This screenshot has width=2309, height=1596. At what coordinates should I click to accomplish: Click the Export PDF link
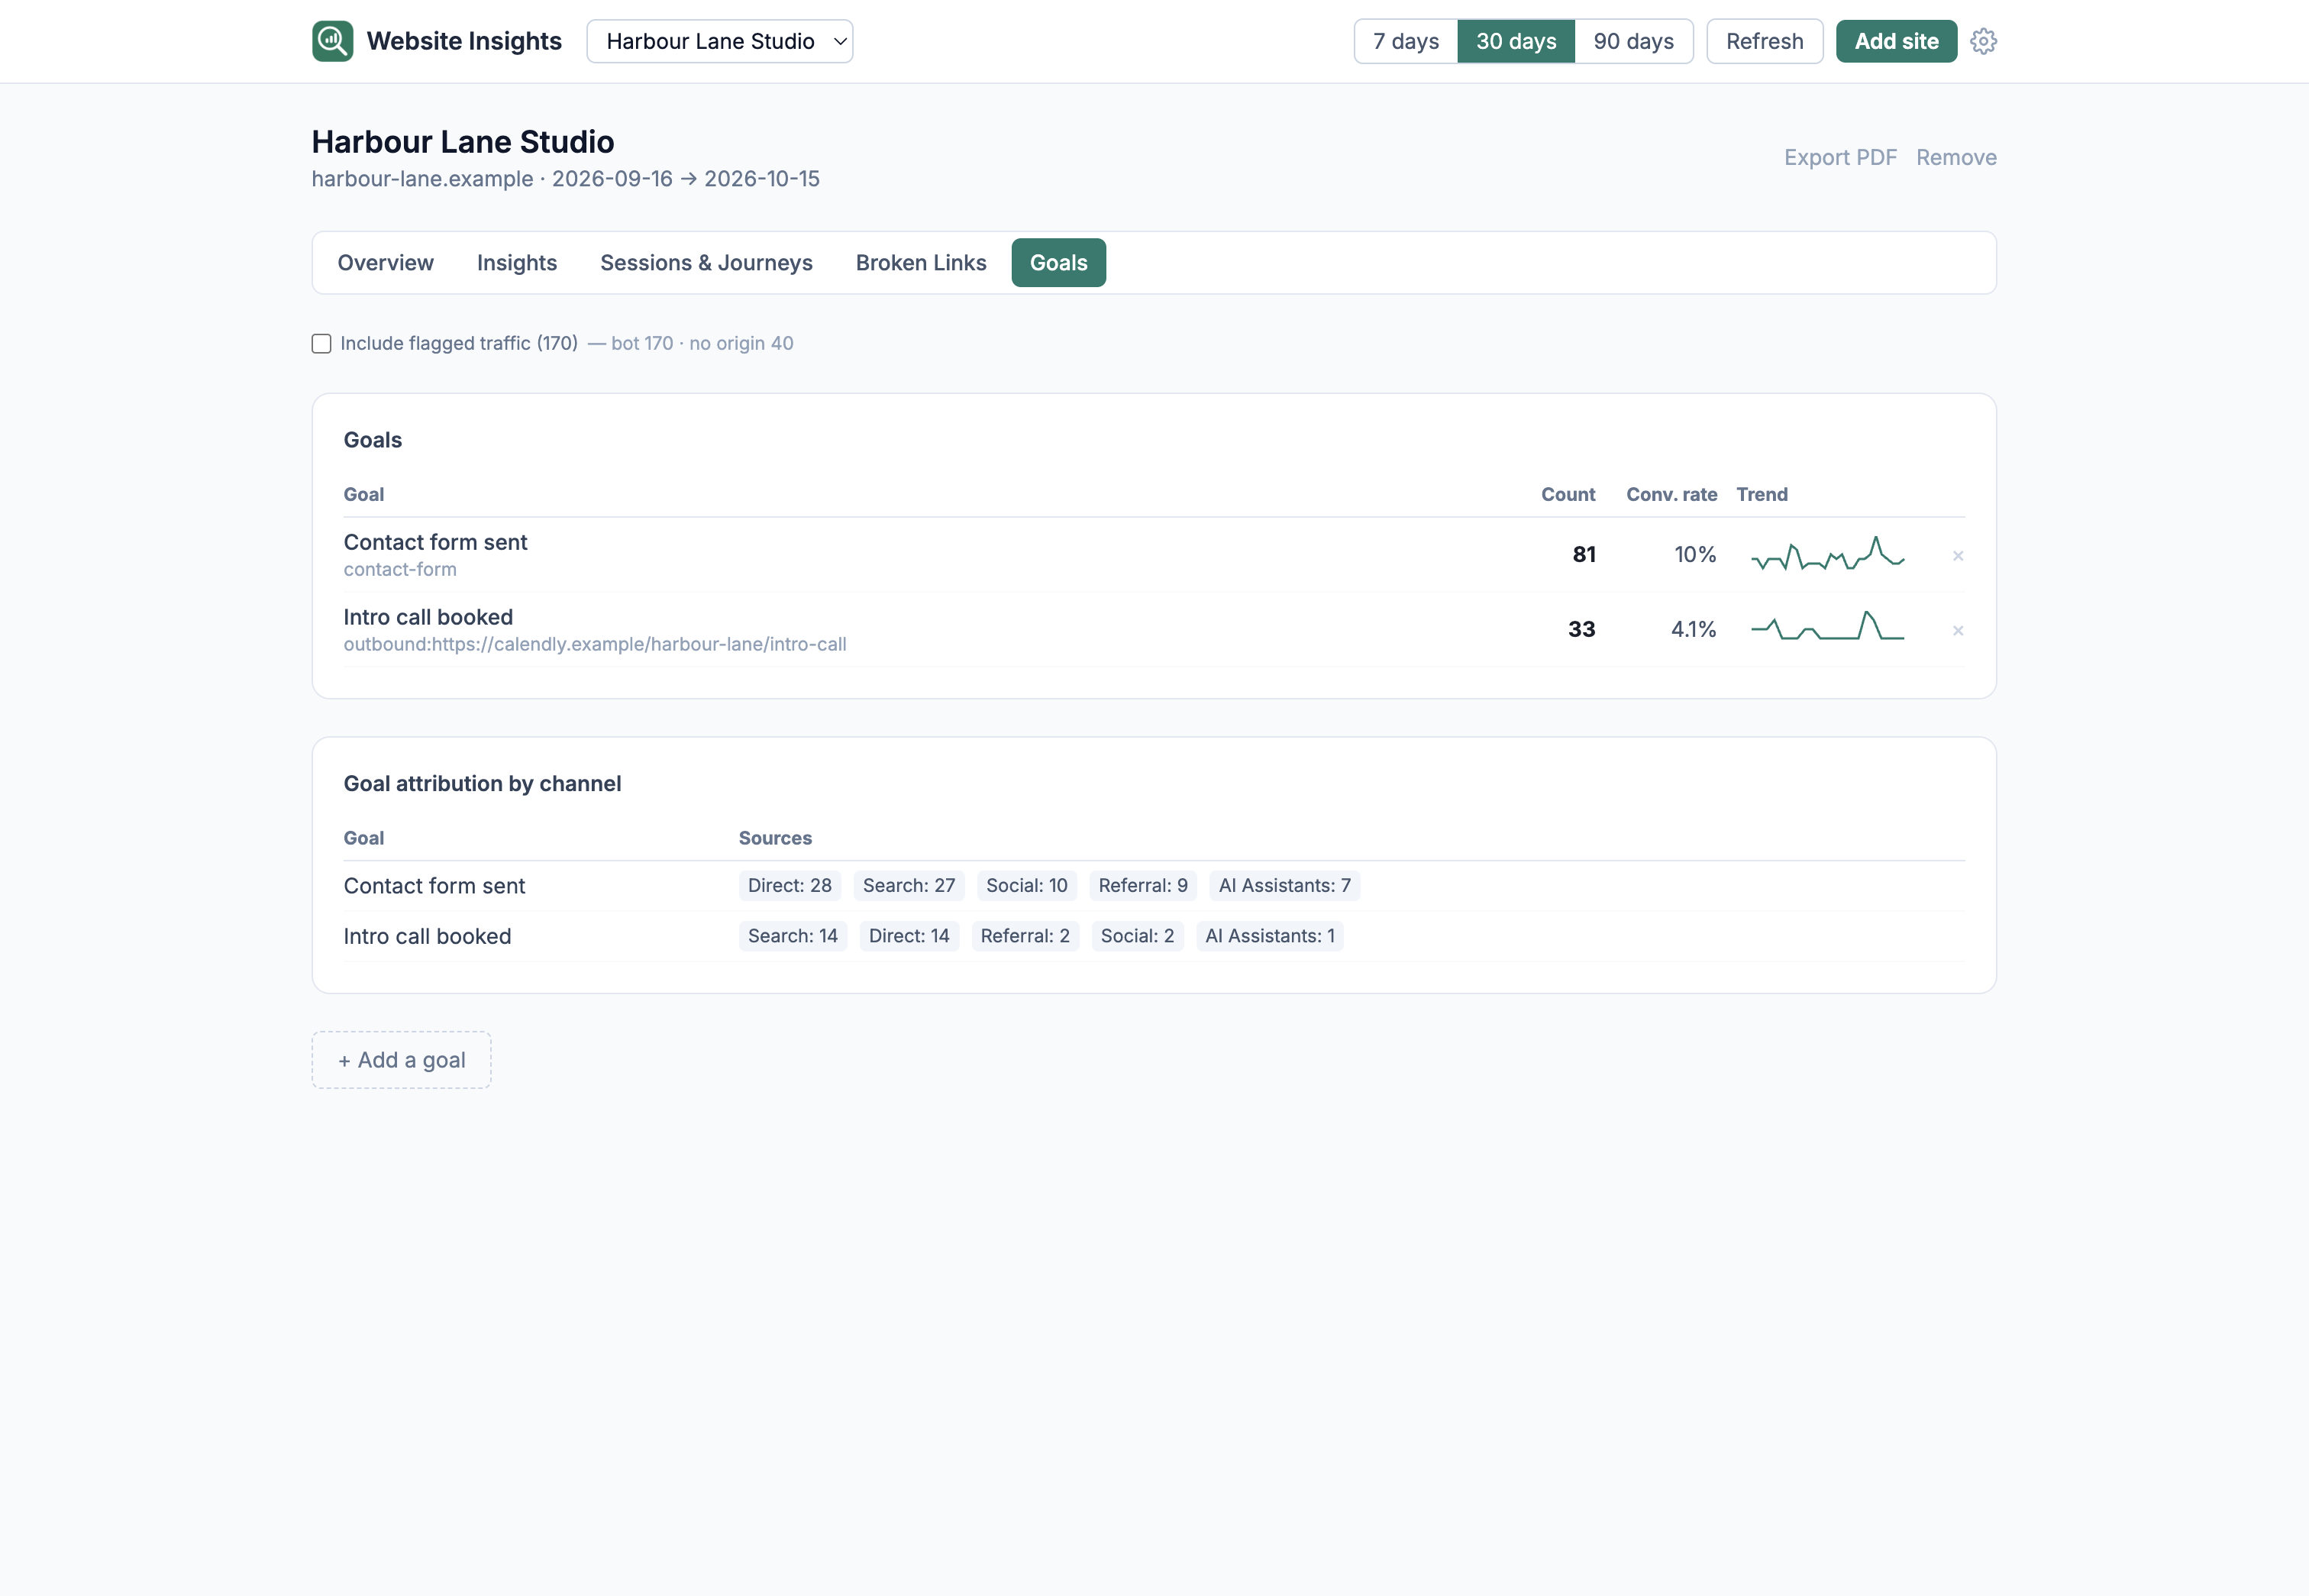click(x=1840, y=157)
